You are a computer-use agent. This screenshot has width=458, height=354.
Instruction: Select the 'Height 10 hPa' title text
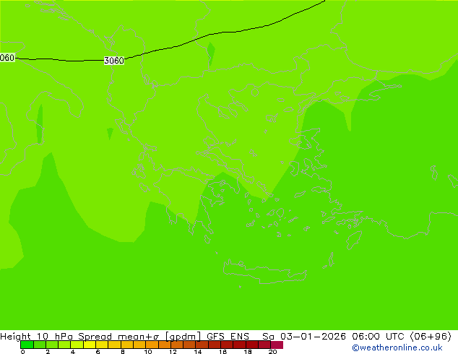pos(37,337)
